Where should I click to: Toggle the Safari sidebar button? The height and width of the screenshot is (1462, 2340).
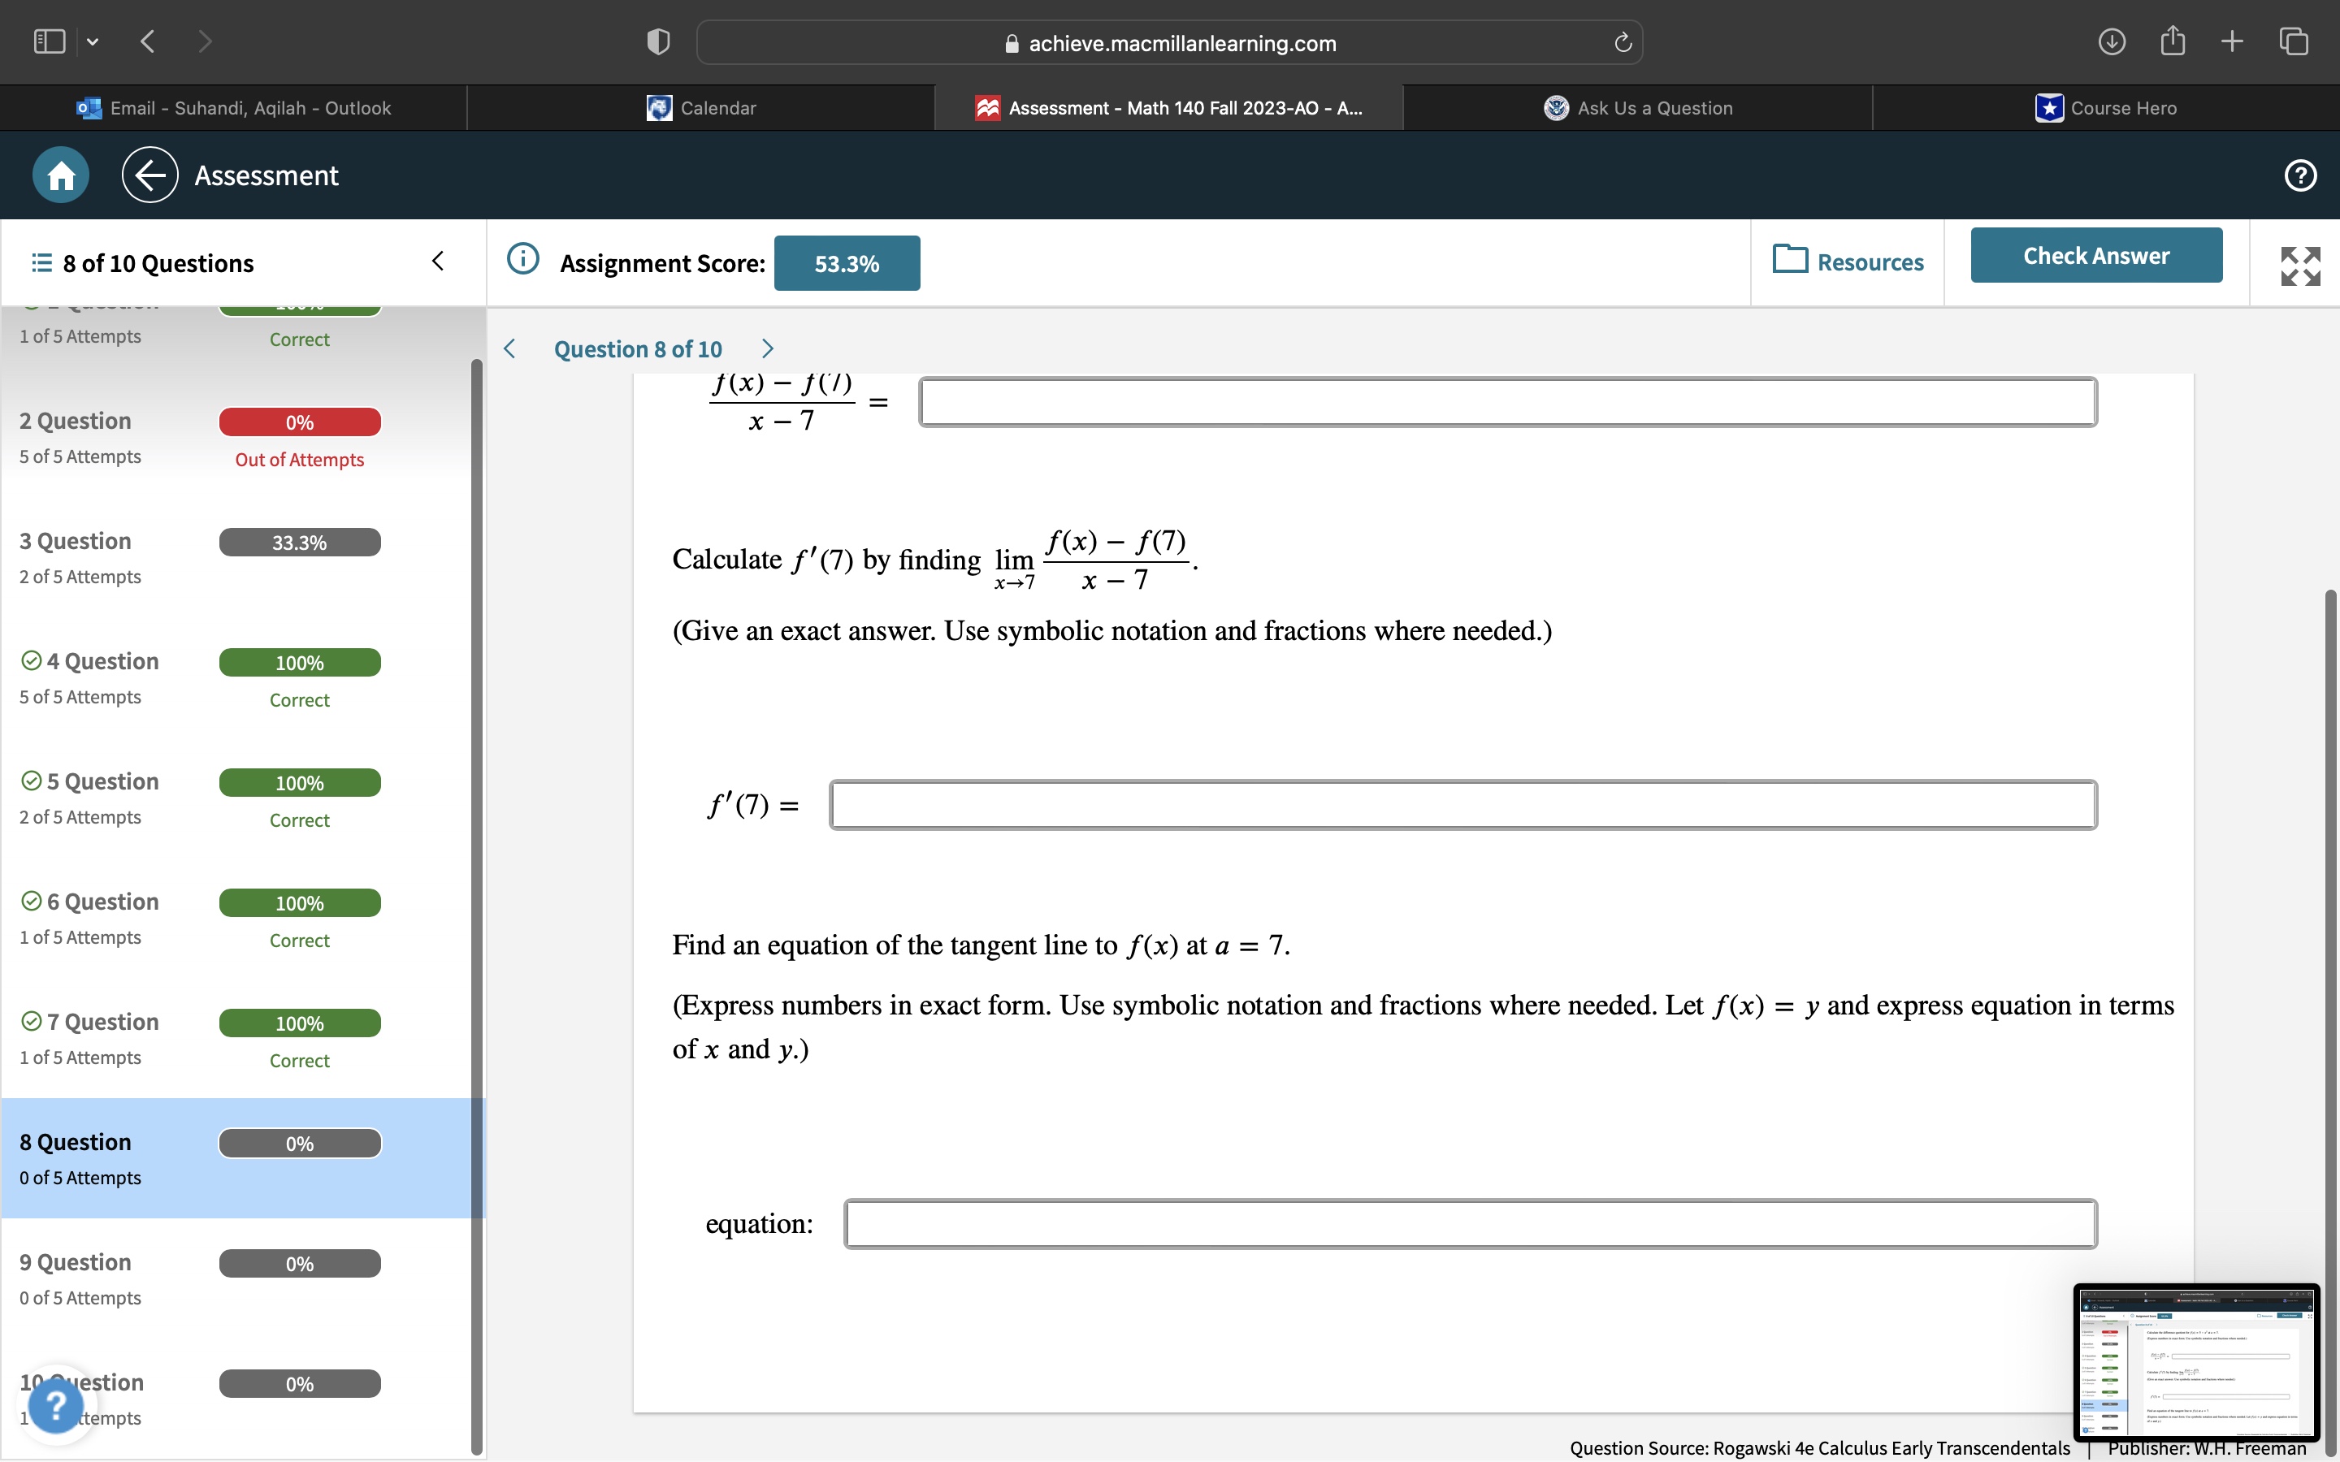(50, 41)
